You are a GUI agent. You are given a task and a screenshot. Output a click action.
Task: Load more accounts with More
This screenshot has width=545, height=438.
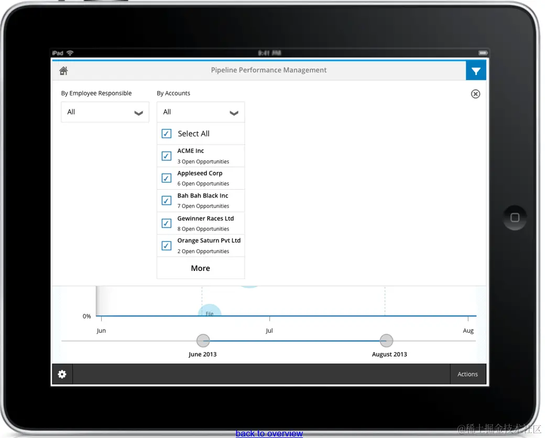coord(201,268)
